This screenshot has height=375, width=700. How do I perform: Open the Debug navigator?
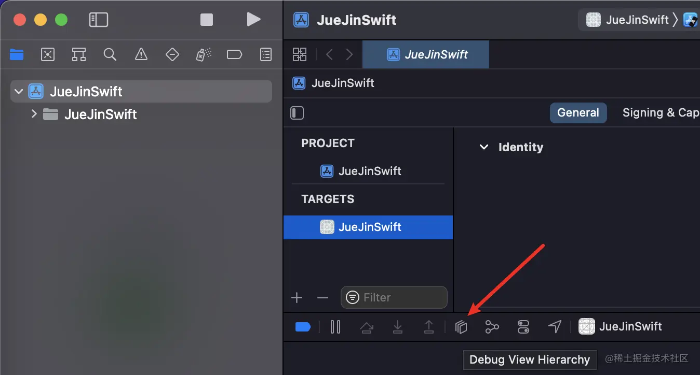[204, 54]
